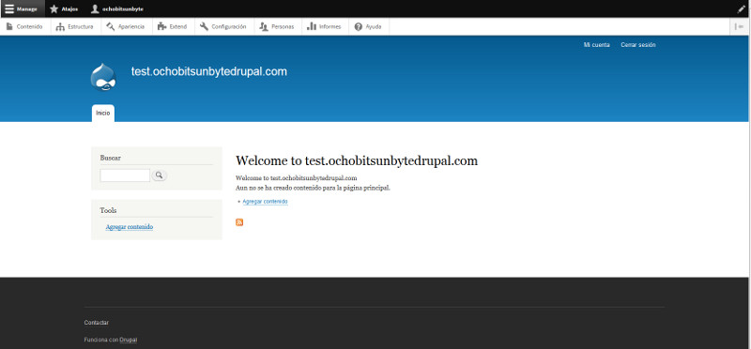Click the Mi cuenta link

point(597,45)
